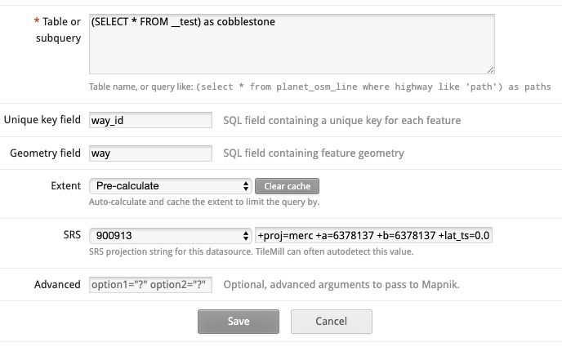Open the Extent Pre-calculate dropdown
This screenshot has width=562, height=360.
coord(170,186)
